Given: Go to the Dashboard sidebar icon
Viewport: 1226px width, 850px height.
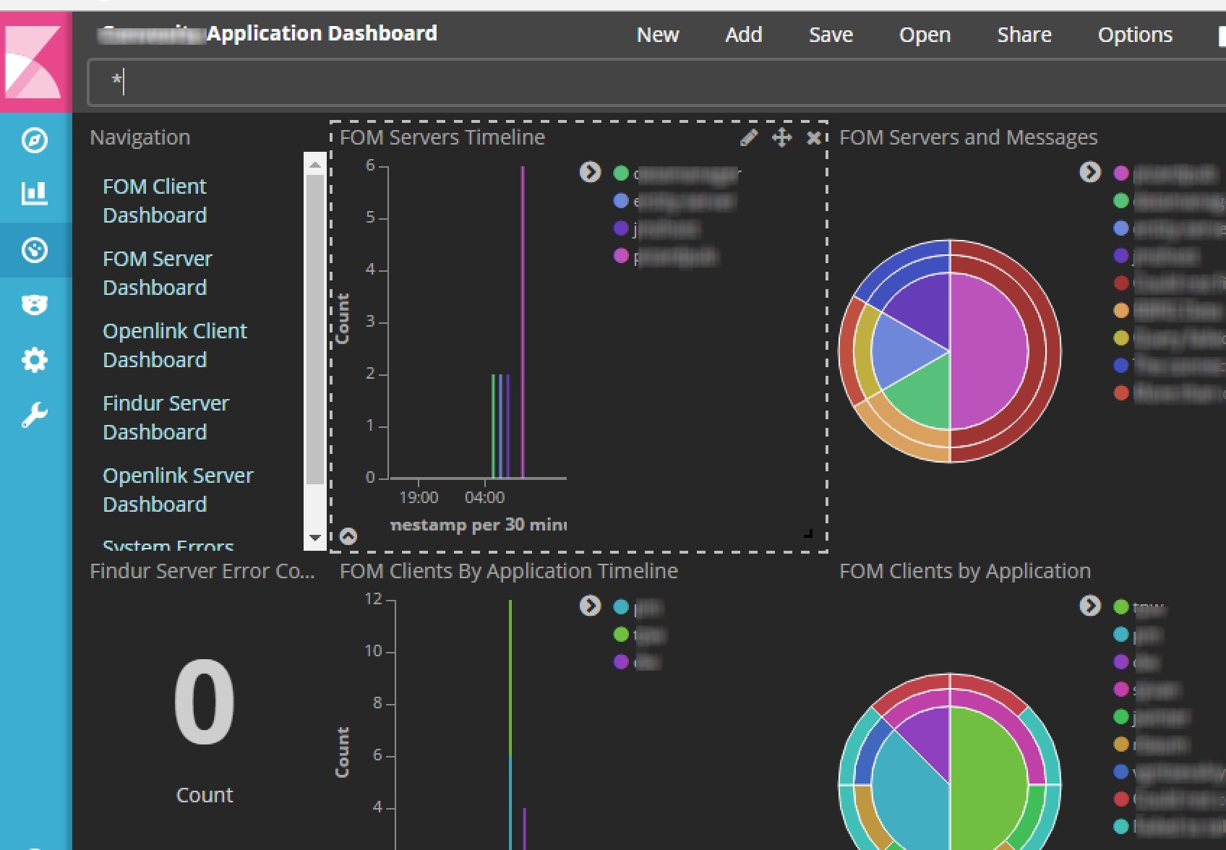Looking at the screenshot, I should [x=35, y=250].
